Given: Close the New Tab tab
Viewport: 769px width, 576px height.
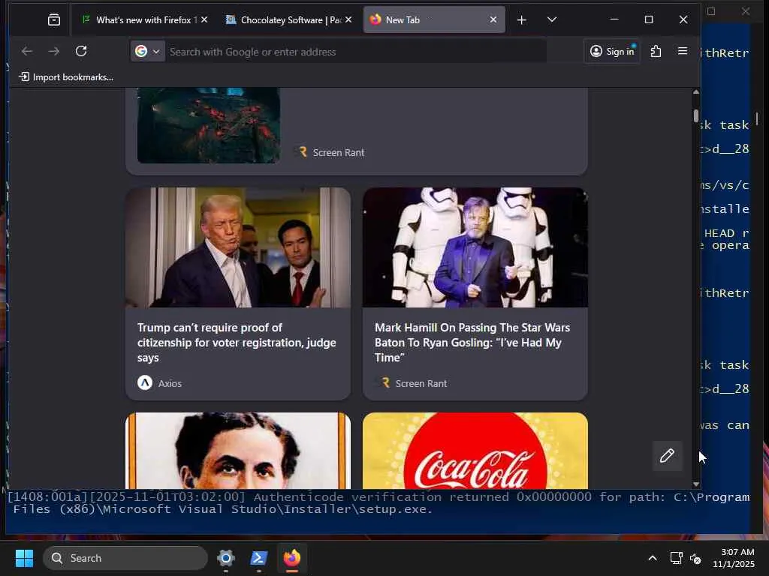Looking at the screenshot, I should click(x=493, y=19).
